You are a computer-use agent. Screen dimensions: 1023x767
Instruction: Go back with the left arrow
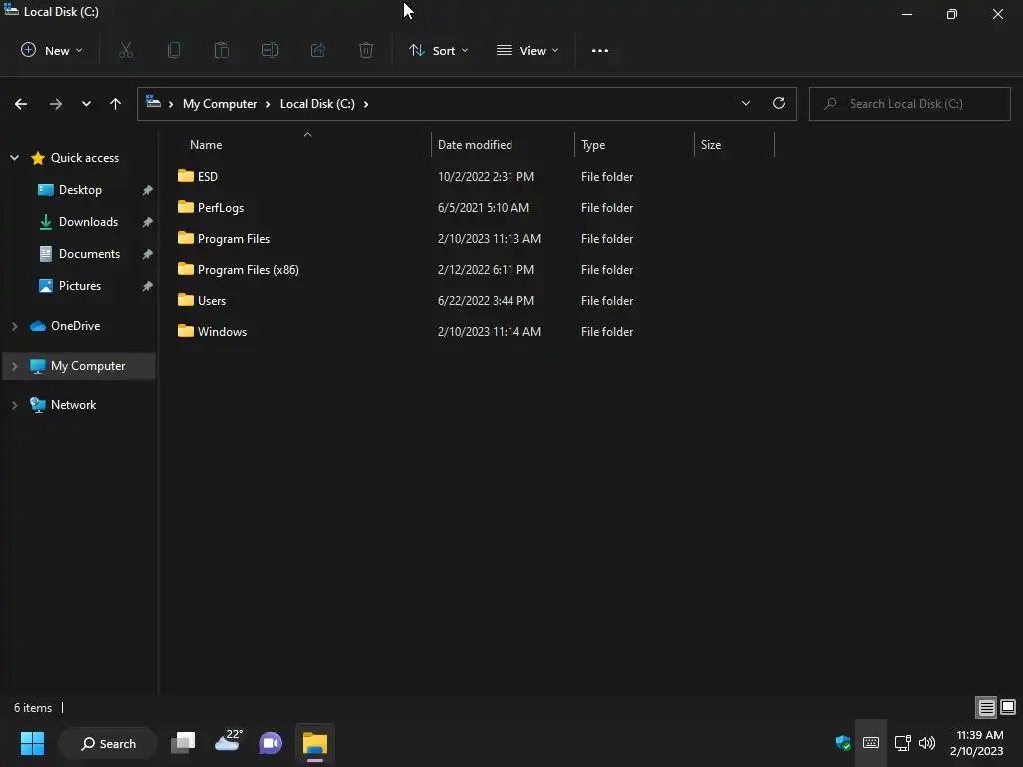(x=21, y=104)
